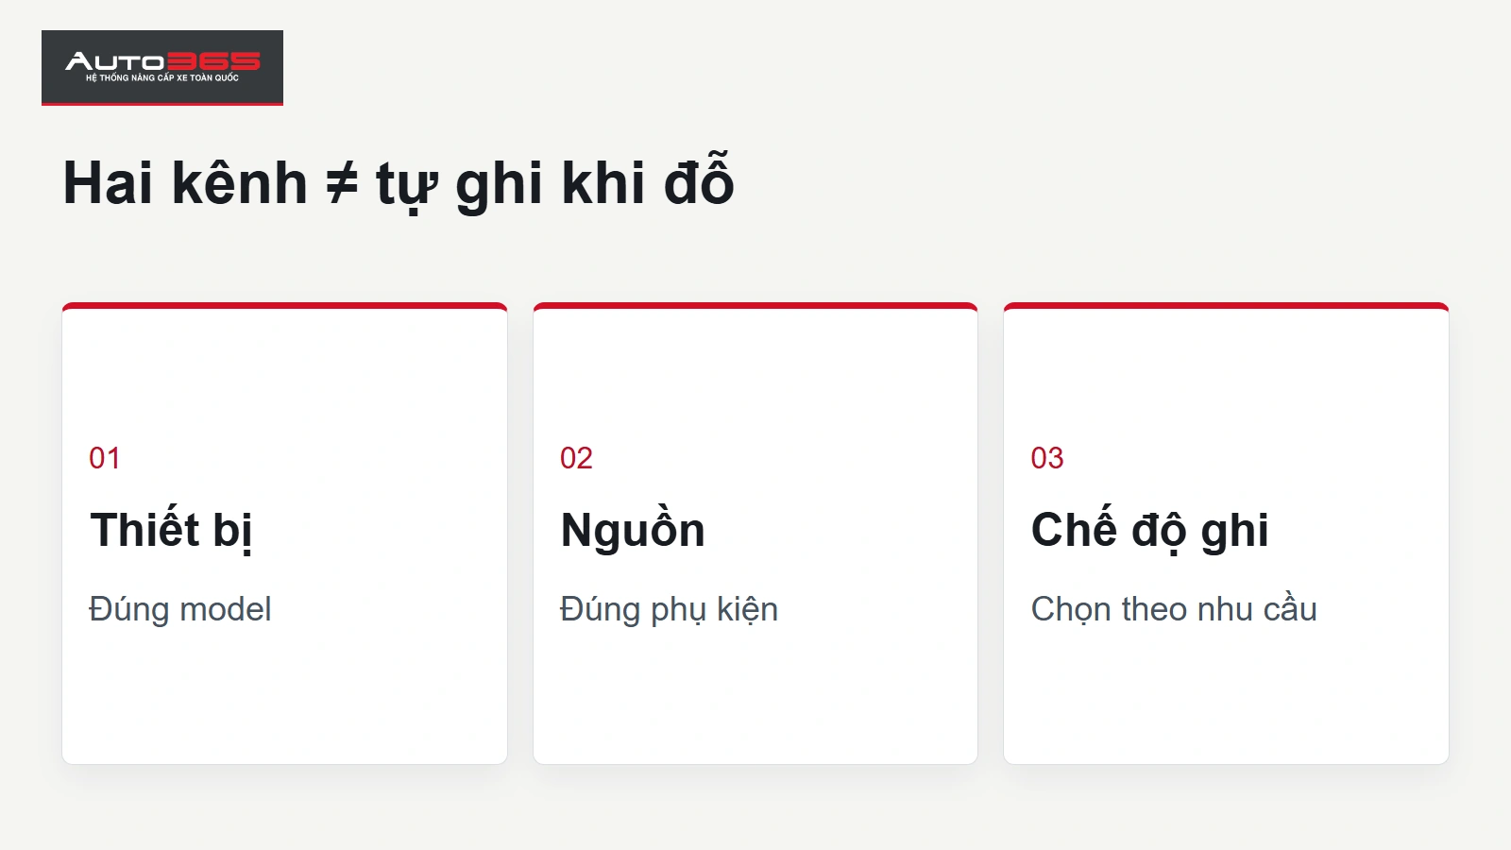Screen dimensions: 1511x850
Task: Select the 'Chế độ ghi' card heading
Action: pyautogui.click(x=1149, y=530)
